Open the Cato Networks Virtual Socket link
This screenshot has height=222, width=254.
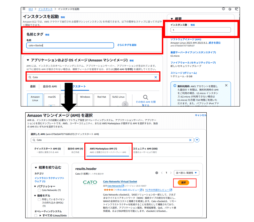[120, 181]
